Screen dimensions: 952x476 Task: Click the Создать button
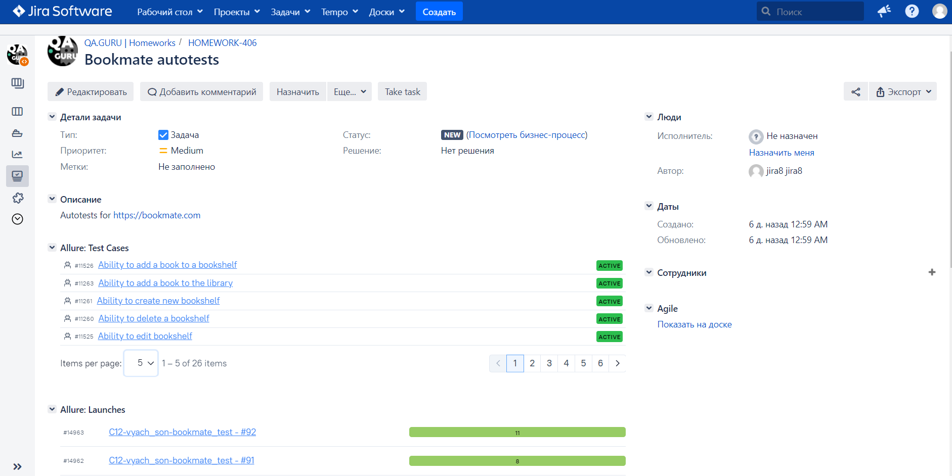tap(439, 12)
